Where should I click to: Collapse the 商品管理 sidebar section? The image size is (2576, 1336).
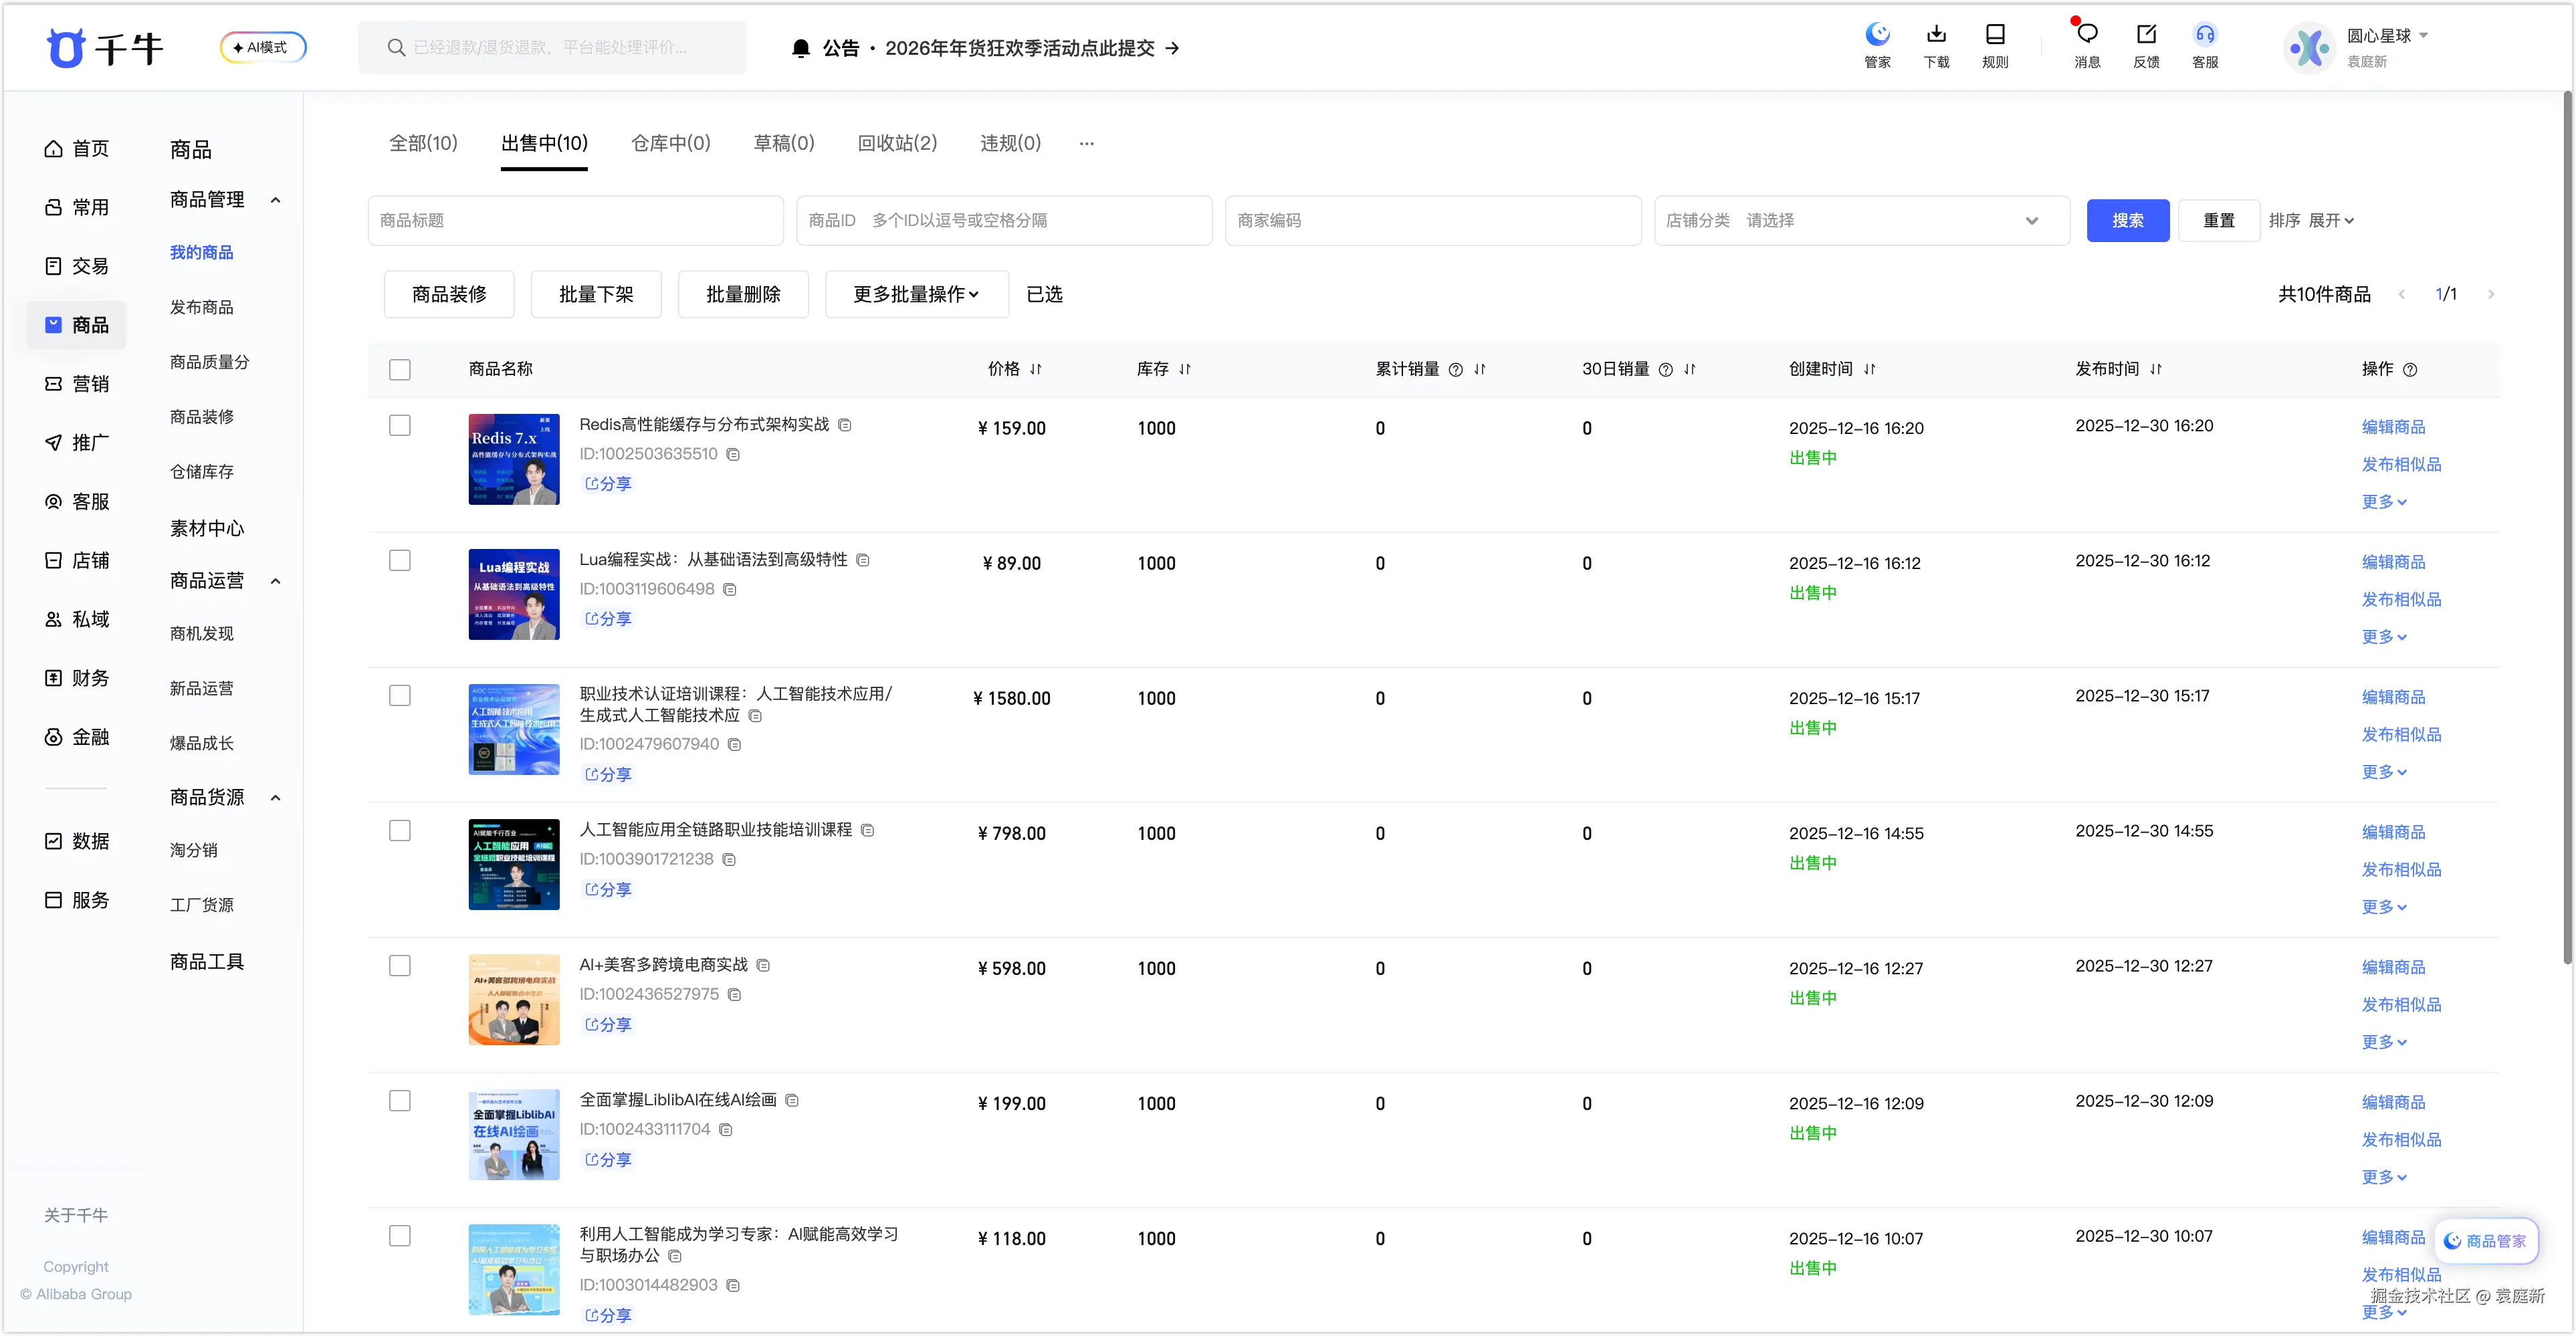click(275, 200)
